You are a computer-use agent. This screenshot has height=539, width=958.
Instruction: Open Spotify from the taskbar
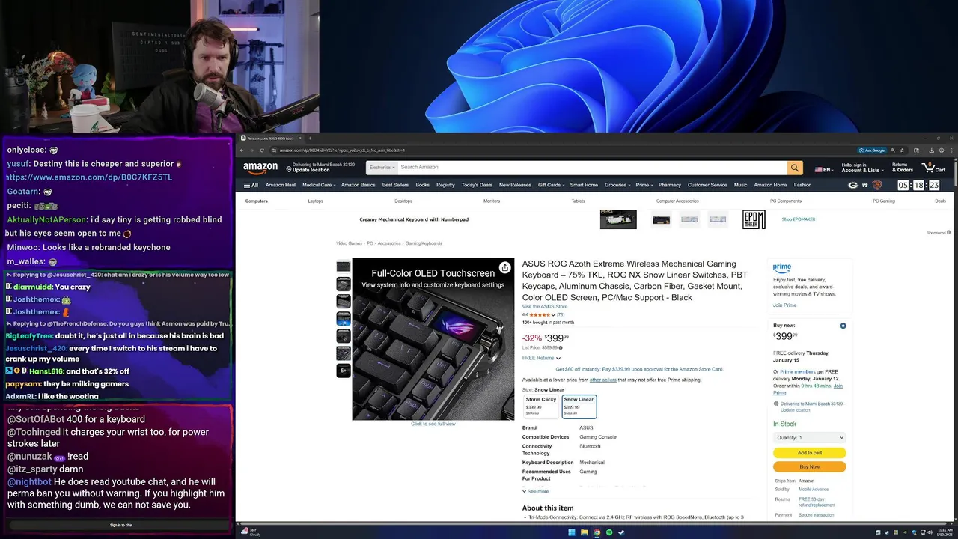coord(608,532)
